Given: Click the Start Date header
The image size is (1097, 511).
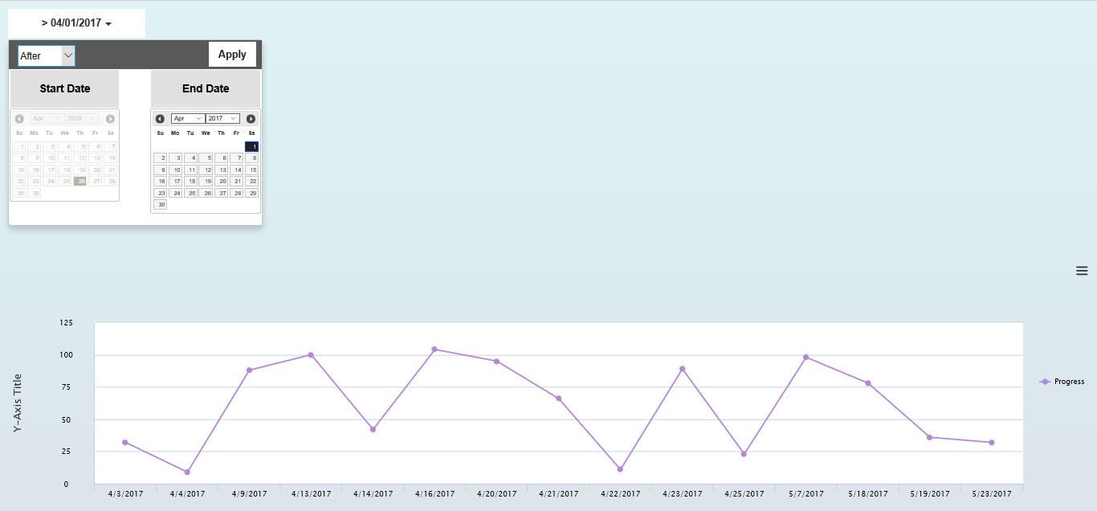Looking at the screenshot, I should click(x=64, y=88).
